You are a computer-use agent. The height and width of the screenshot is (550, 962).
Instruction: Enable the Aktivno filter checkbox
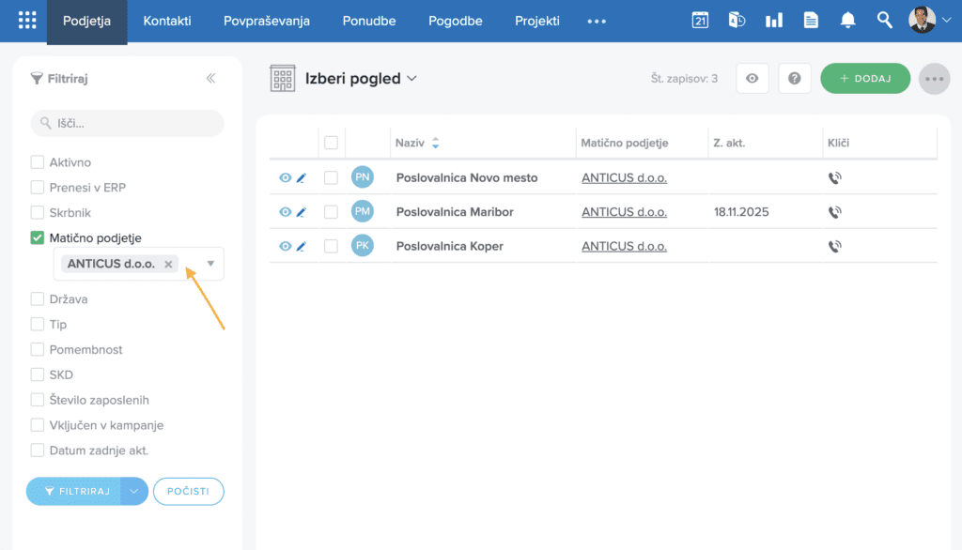(38, 162)
